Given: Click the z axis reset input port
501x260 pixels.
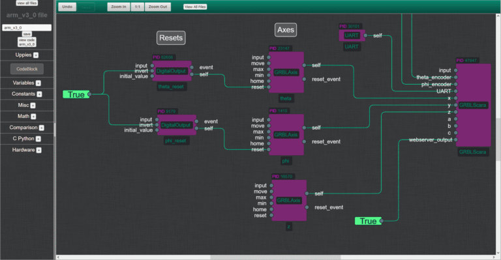Looking at the screenshot, I should [x=271, y=215].
